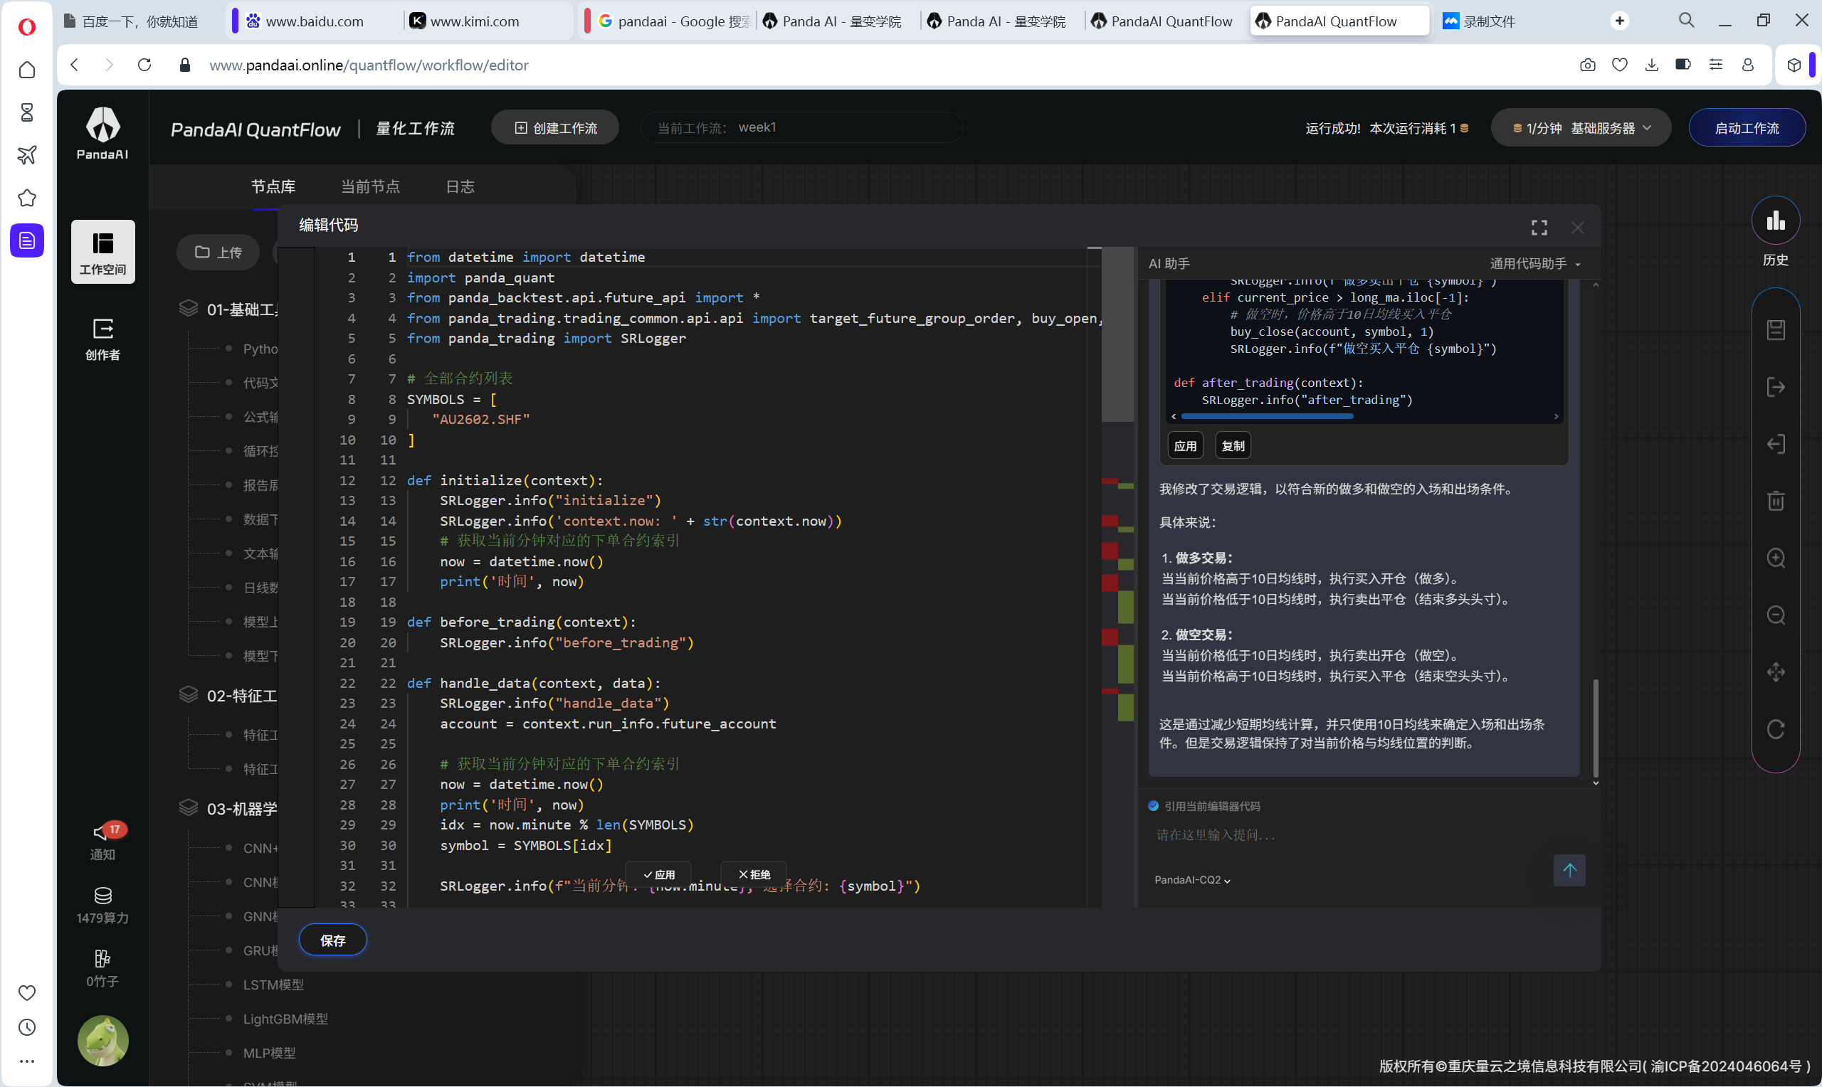Open the 0竹子 bamboo points
Viewport: 1822px width, 1087px height.
pos(102,968)
